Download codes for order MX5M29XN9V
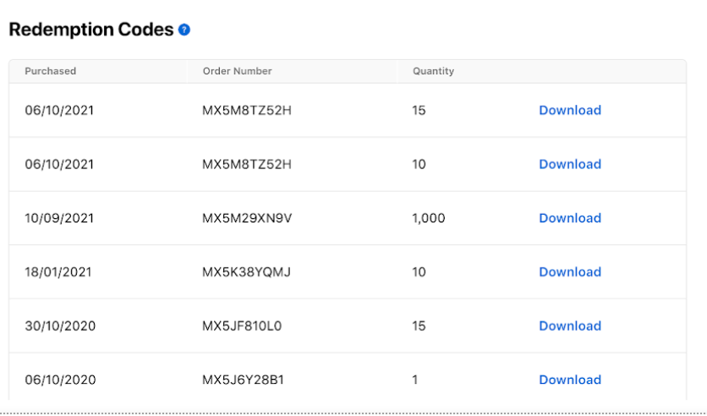The image size is (707, 416). tap(570, 218)
